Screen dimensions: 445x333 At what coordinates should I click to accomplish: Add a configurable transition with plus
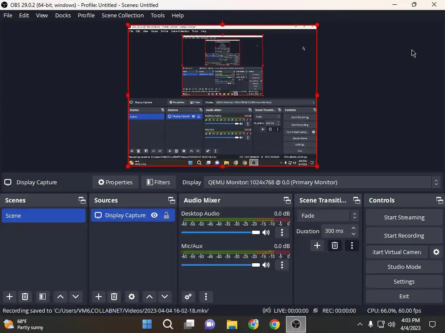click(x=317, y=245)
